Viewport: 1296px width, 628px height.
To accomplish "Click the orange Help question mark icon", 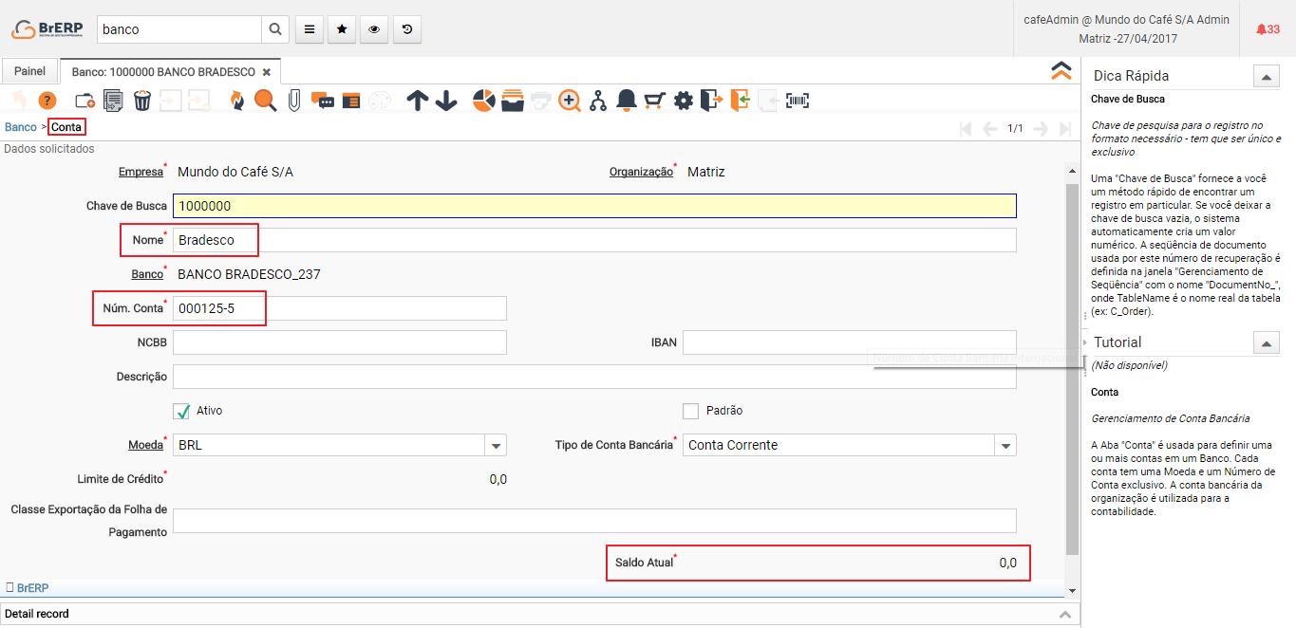I will tap(47, 101).
